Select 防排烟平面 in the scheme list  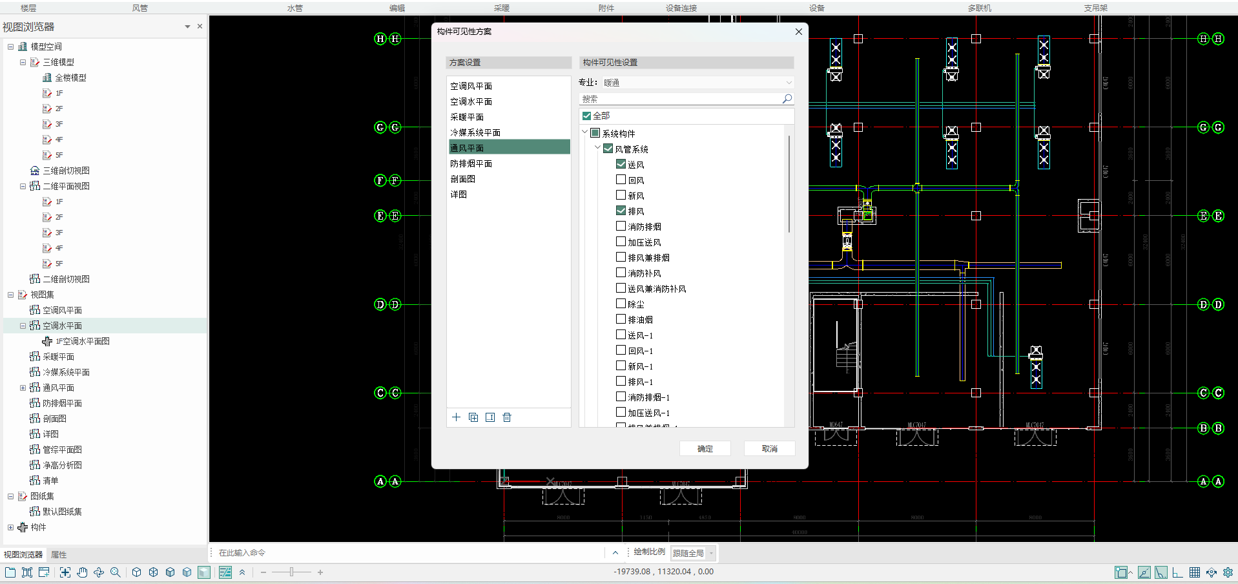point(471,163)
